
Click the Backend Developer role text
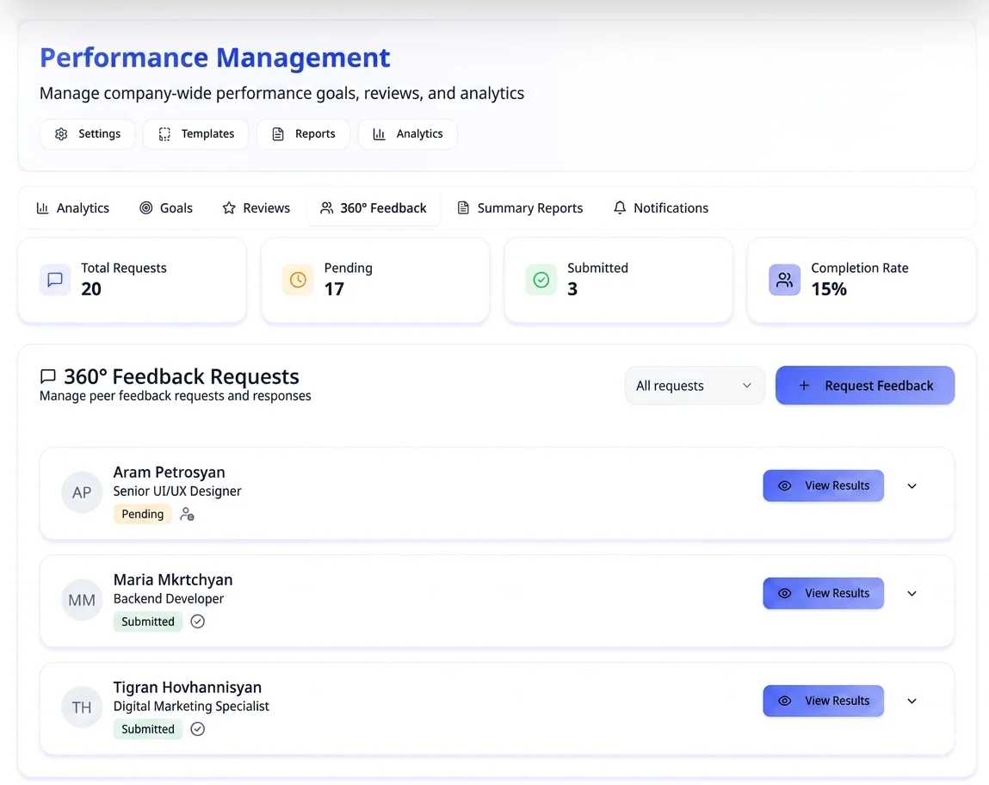(169, 598)
